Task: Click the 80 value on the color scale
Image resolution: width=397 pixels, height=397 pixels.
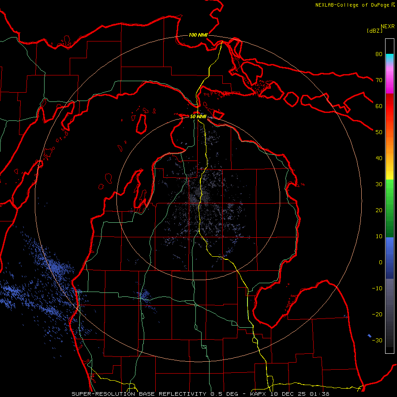Action: tap(379, 54)
